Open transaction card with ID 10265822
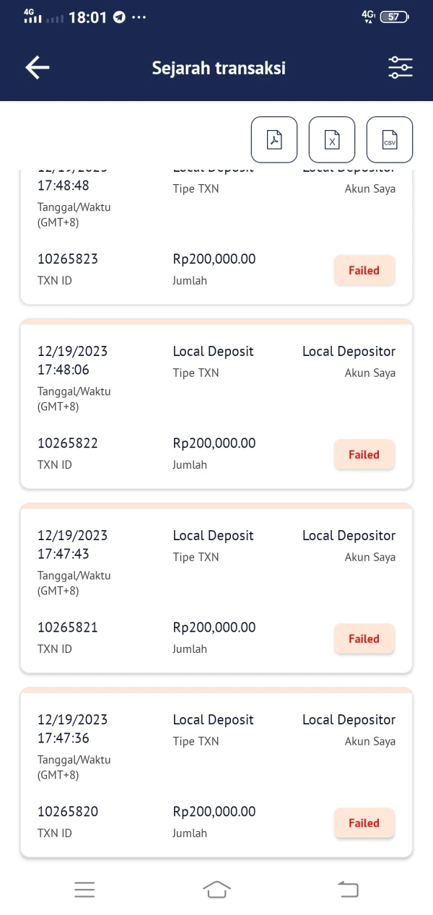 coord(216,406)
